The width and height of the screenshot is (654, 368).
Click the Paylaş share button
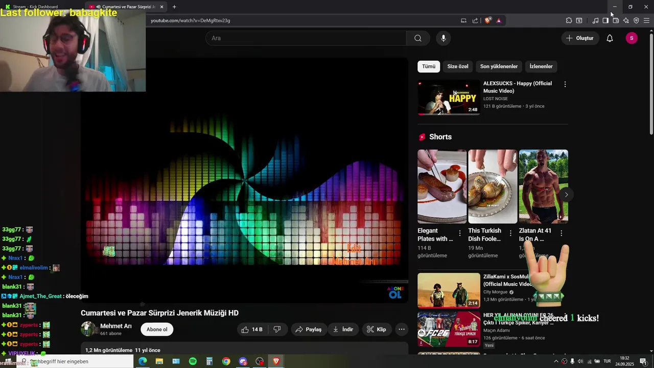308,330
